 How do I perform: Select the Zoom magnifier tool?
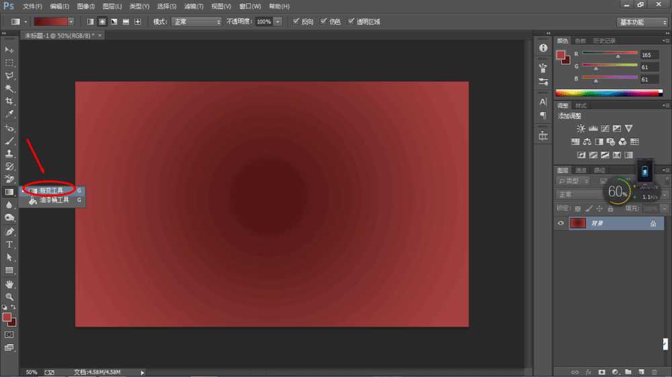coord(9,297)
